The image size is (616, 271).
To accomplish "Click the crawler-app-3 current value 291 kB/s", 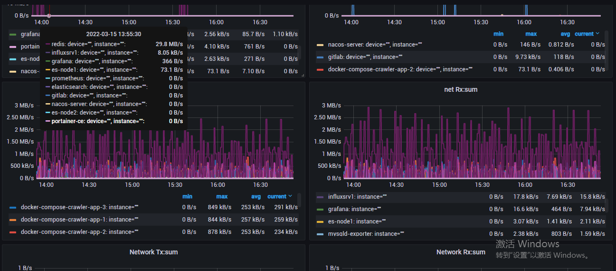I will [x=286, y=207].
